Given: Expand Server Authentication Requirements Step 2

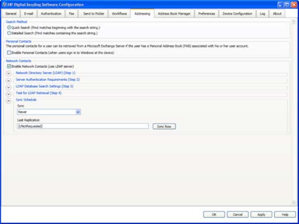Looking at the screenshot, I should (x=9, y=81).
